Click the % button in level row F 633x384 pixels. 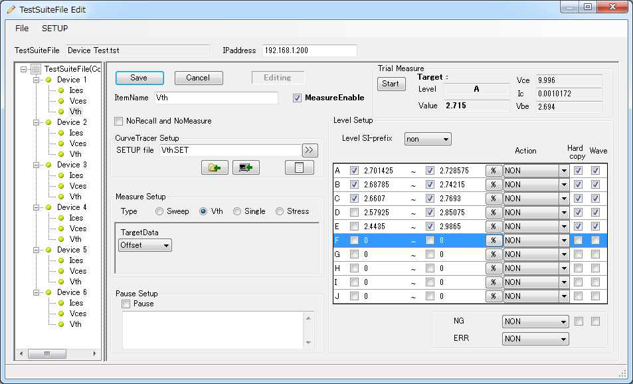494,240
